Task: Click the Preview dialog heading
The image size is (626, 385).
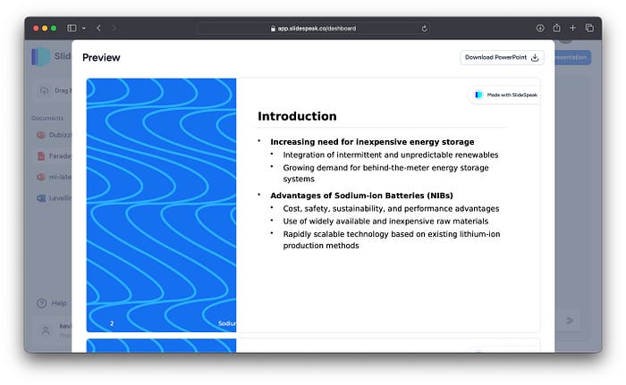Action: 101,57
